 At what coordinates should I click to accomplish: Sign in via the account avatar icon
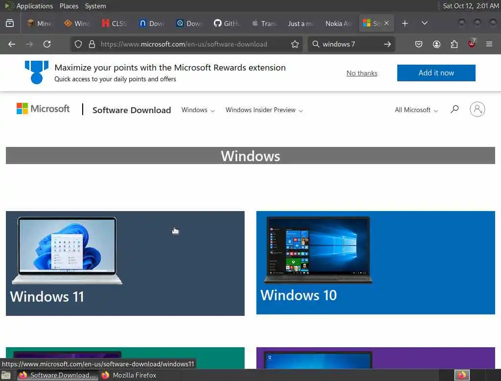pyautogui.click(x=478, y=109)
